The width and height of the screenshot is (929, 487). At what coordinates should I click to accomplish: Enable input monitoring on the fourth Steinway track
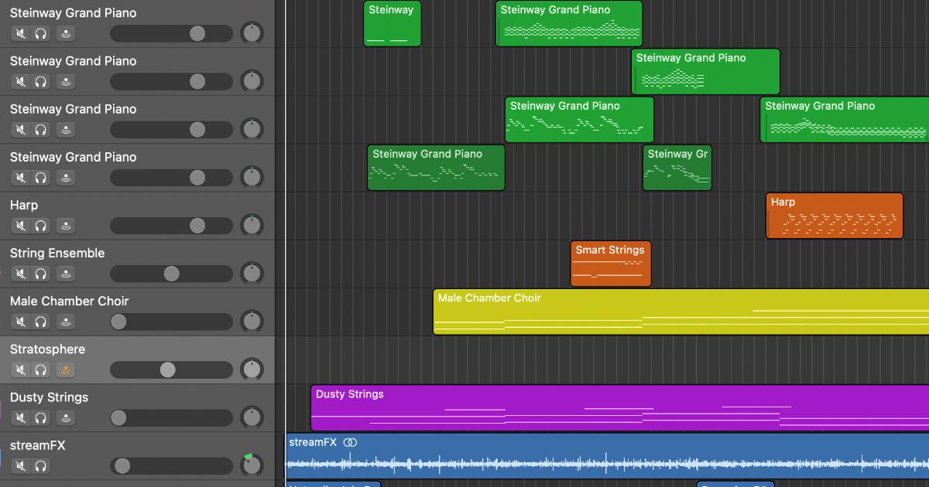point(66,177)
